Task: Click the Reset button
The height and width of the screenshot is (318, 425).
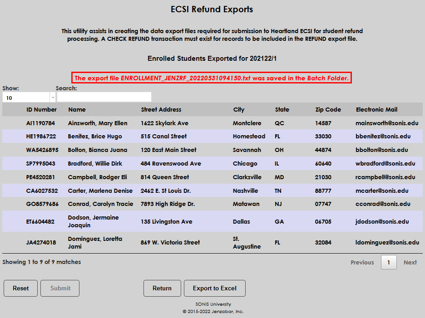Action: click(20, 288)
